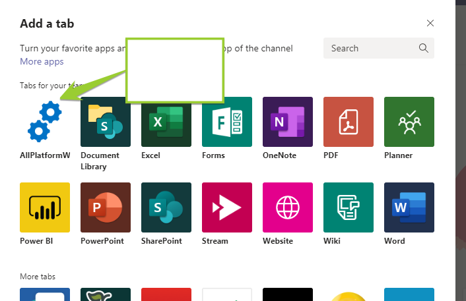Pick the Stream app tile
The width and height of the screenshot is (466, 301).
pos(227,207)
